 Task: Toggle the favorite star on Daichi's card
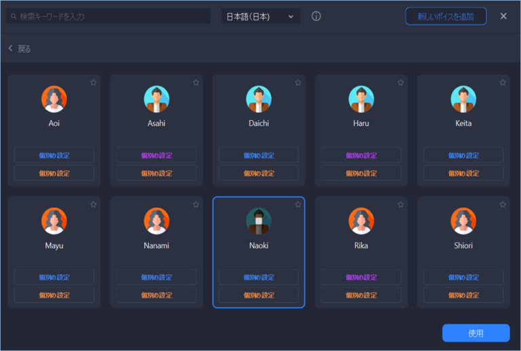pyautogui.click(x=298, y=83)
